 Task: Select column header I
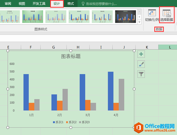pos(101,47)
